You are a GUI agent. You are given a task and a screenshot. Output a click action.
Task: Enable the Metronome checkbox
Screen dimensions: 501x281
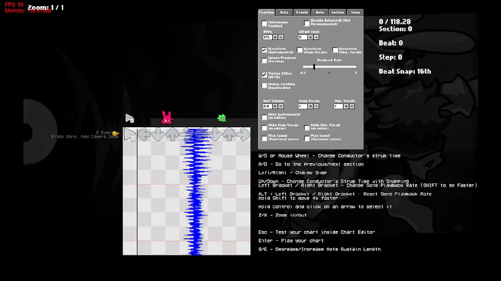[264, 23]
